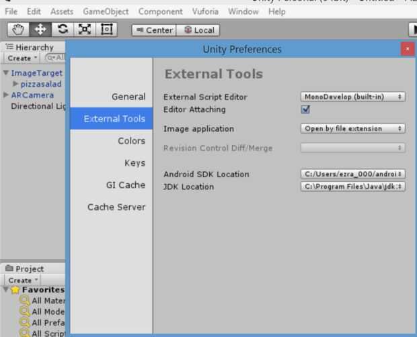Open Android SDK Location dropdown
The width and height of the screenshot is (417, 337).
click(x=353, y=174)
